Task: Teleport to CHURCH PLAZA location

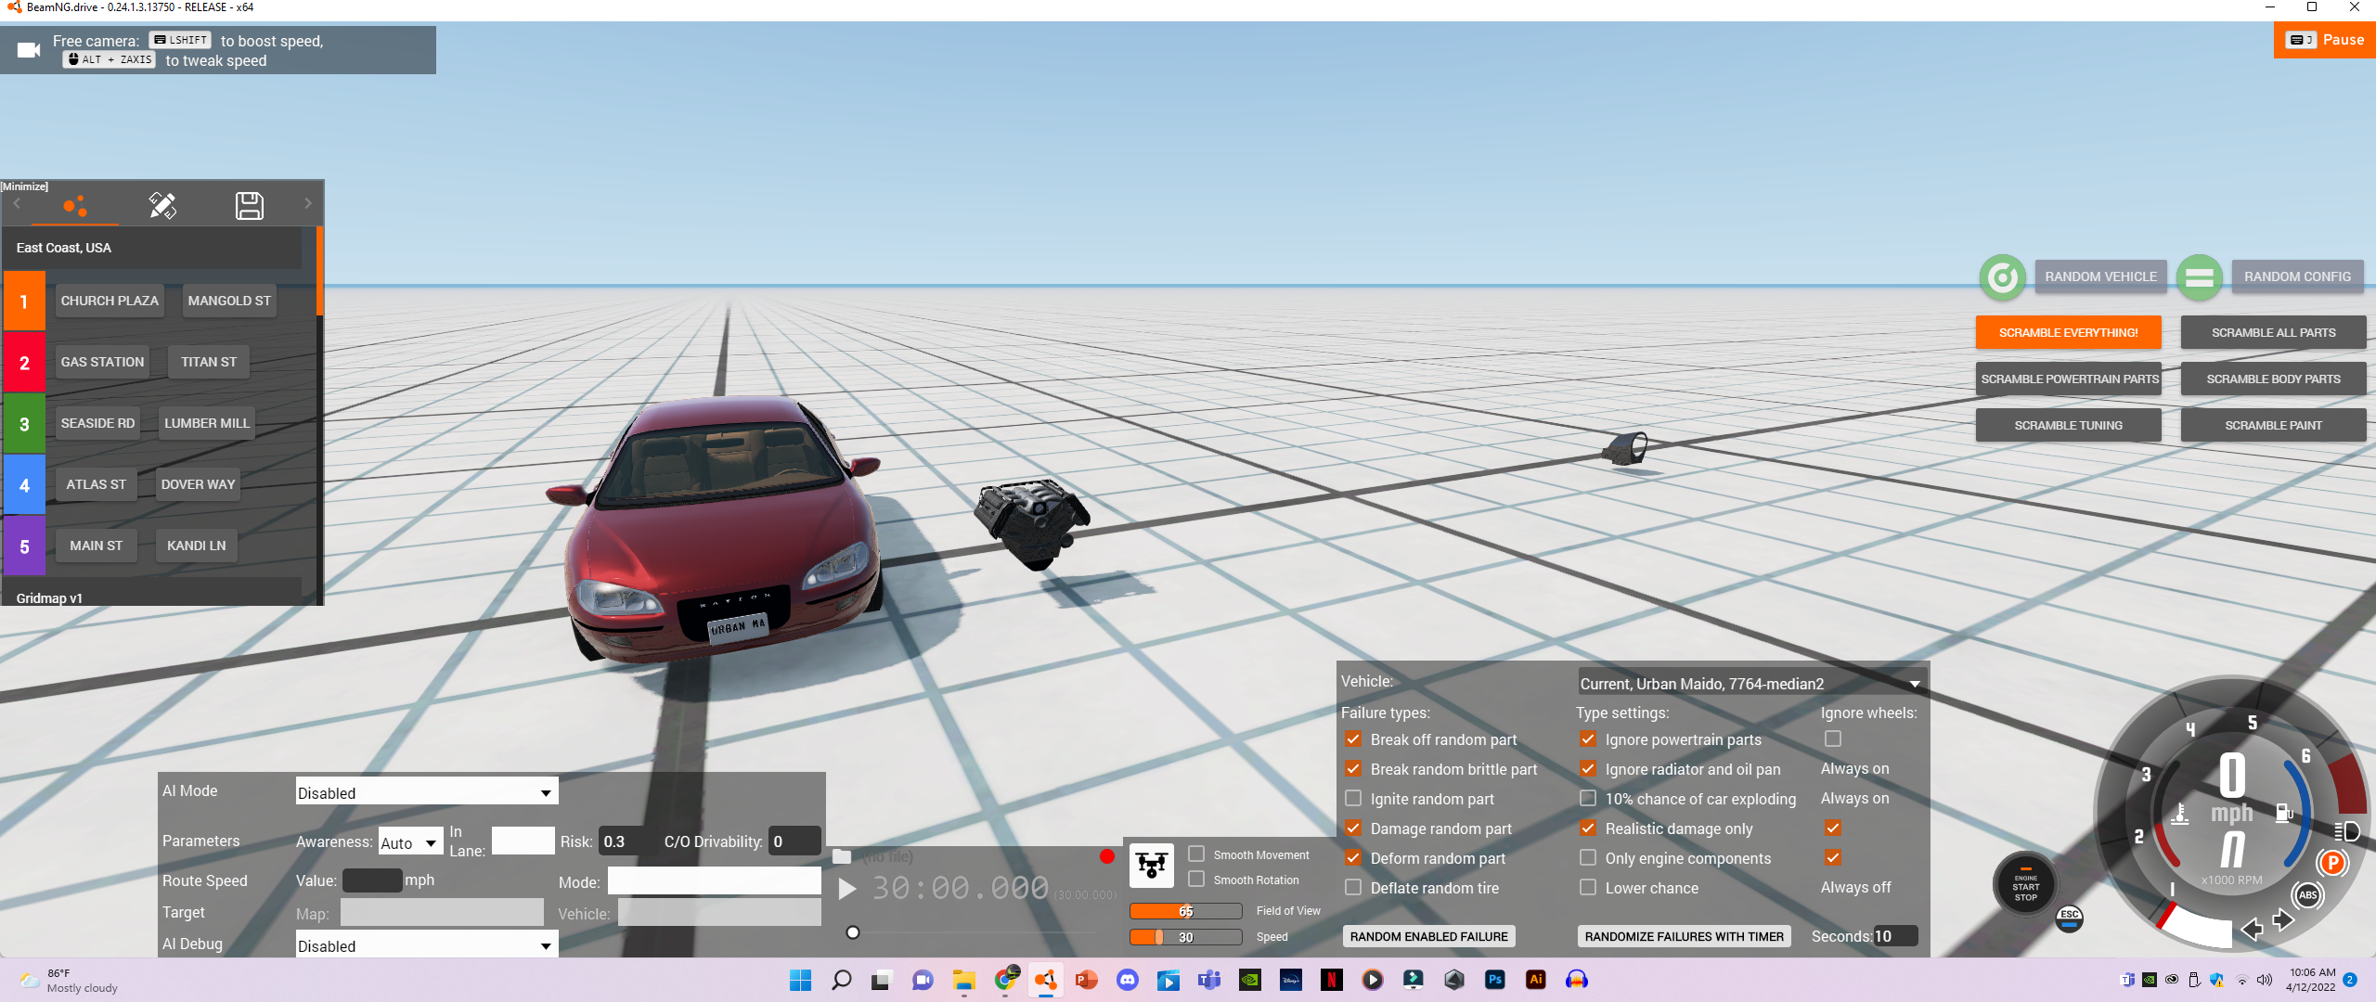Action: coord(110,301)
